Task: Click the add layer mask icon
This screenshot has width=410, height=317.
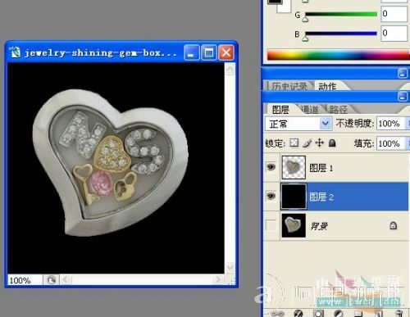Action: pos(318,314)
